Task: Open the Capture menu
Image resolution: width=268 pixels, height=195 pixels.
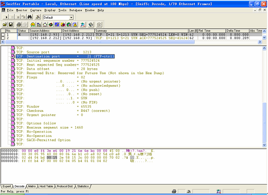Action: (36, 10)
